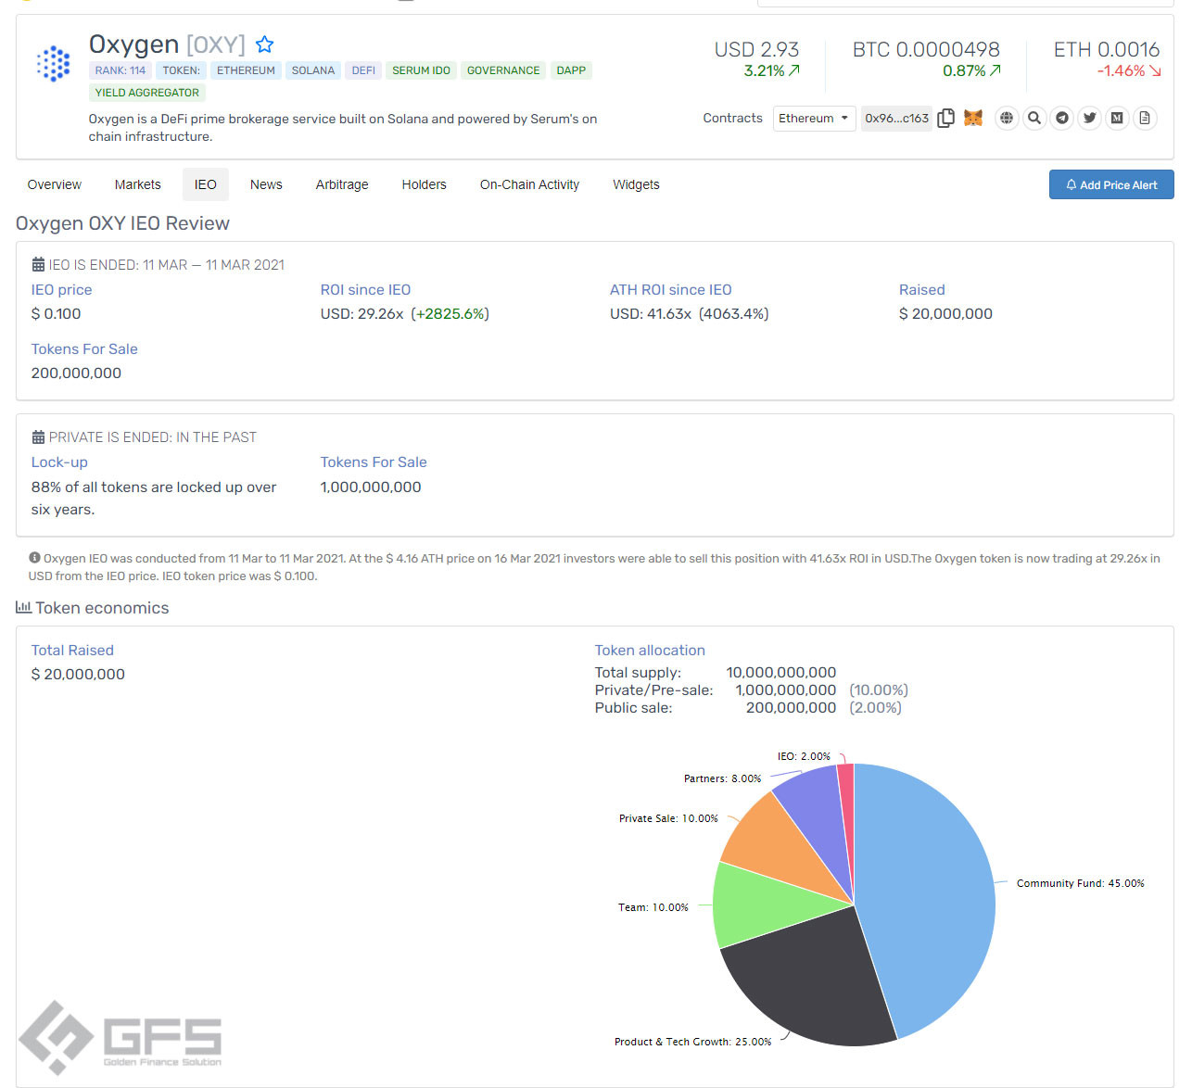The width and height of the screenshot is (1192, 1088).
Task: Click the USD 2.93 price
Action: (756, 49)
